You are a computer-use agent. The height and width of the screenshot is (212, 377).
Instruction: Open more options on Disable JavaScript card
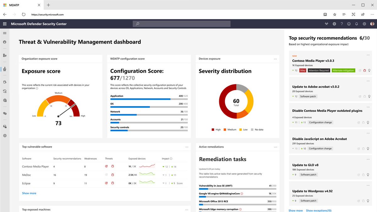tap(368, 133)
